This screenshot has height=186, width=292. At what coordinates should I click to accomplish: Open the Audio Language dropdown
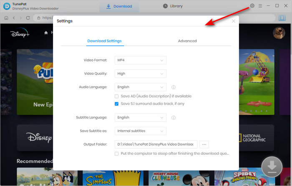pos(141,87)
